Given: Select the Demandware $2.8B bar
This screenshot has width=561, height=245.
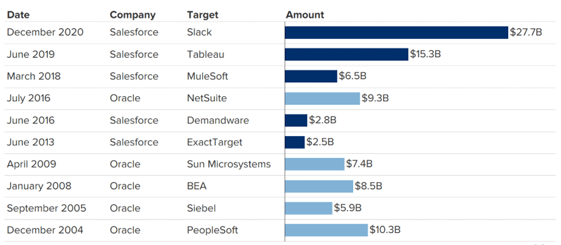Looking at the screenshot, I should pyautogui.click(x=296, y=120).
